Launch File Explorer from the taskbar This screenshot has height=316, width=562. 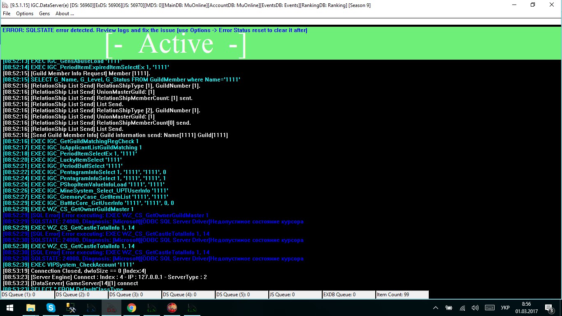[31, 307]
